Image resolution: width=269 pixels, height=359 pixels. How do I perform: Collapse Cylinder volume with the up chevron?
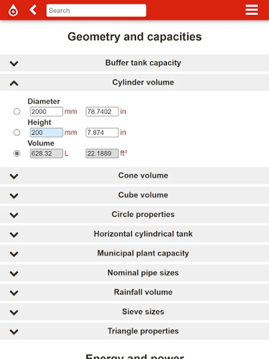click(x=14, y=83)
